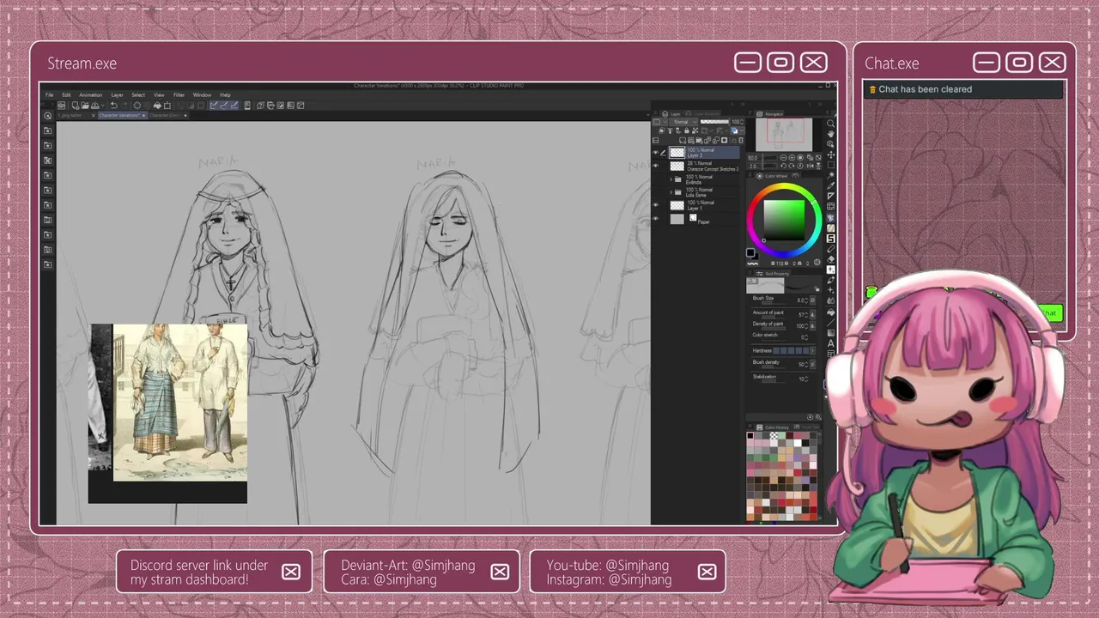The width and height of the screenshot is (1099, 618).
Task: Click the Navigator thumbnail preview
Action: pyautogui.click(x=784, y=135)
